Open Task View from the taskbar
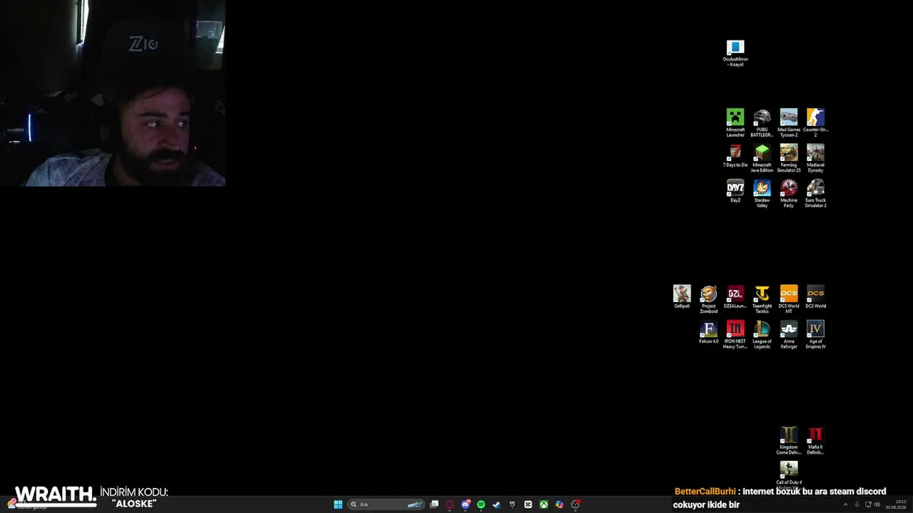This screenshot has height=513, width=913. coord(434,504)
